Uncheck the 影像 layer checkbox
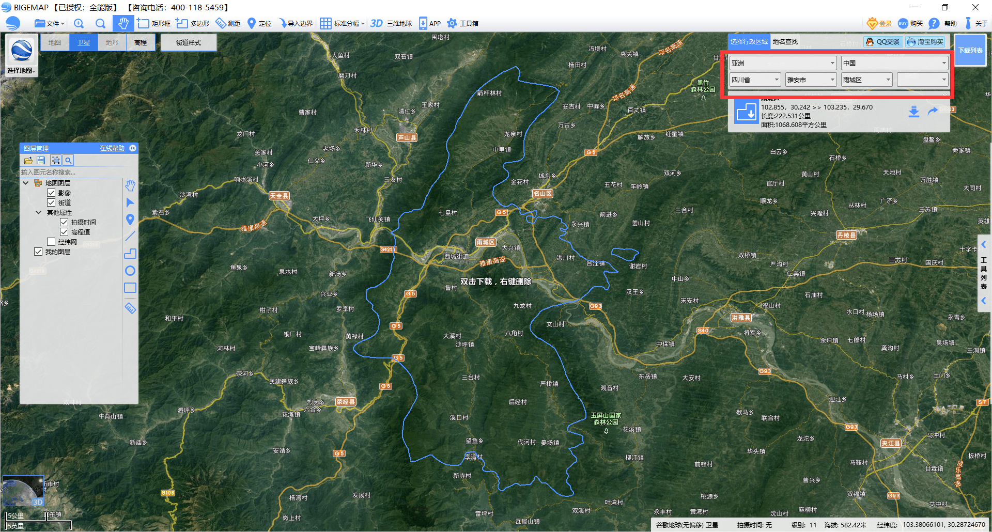 click(51, 193)
